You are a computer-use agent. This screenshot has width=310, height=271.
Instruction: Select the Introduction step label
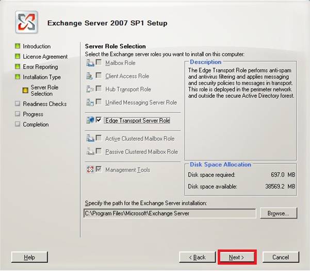(x=37, y=46)
